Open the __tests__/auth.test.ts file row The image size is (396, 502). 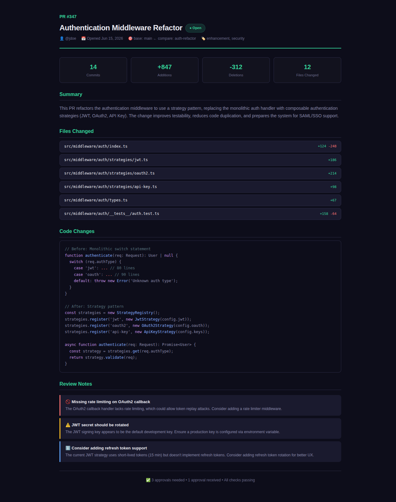(x=200, y=214)
